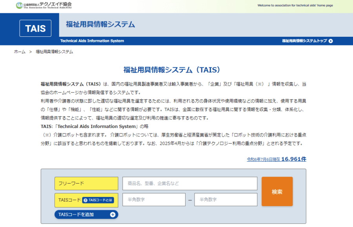Click the orange 検索 button
Image resolution: width=353 pixels, height=227 pixels.
tap(277, 191)
